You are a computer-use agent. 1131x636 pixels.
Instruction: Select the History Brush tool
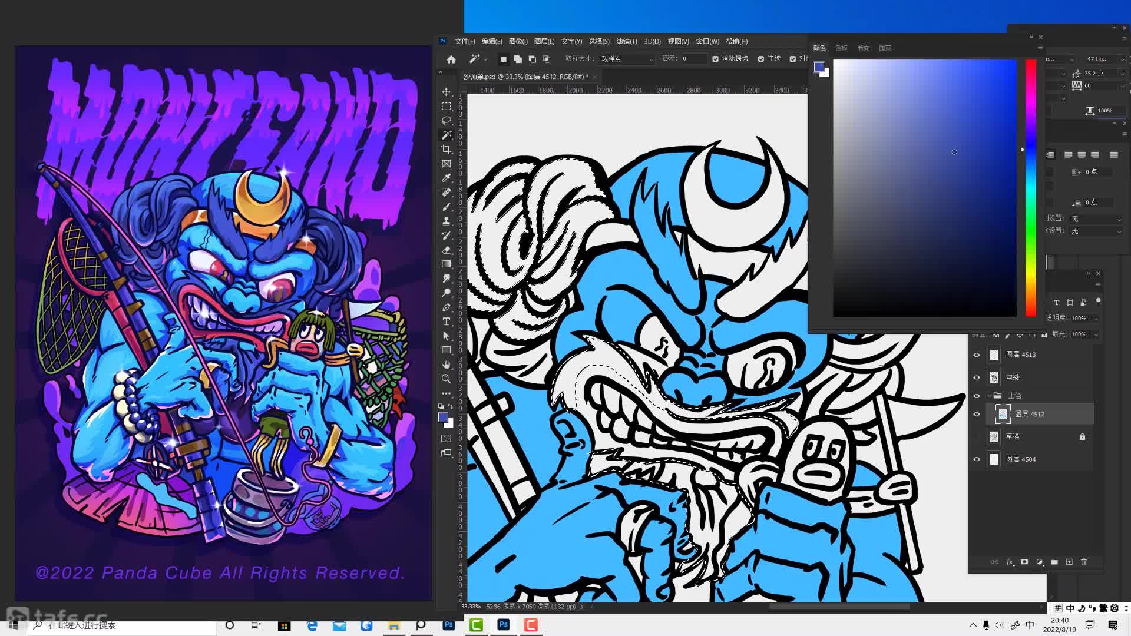447,235
